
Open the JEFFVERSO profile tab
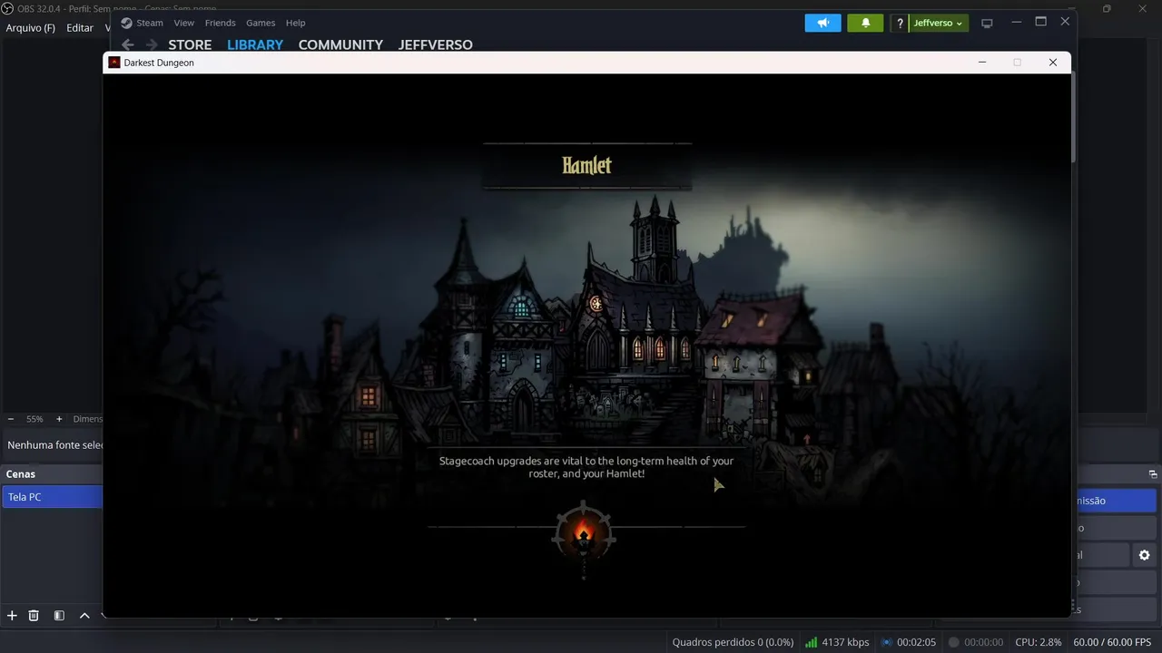pos(435,44)
